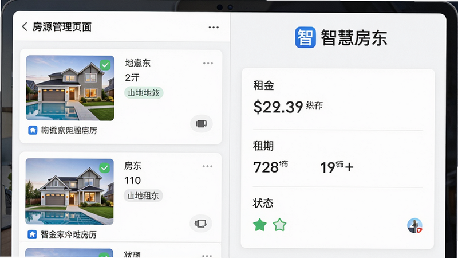Click the 租期 label
Viewport: 458px width, 258px height.
[x=263, y=146]
